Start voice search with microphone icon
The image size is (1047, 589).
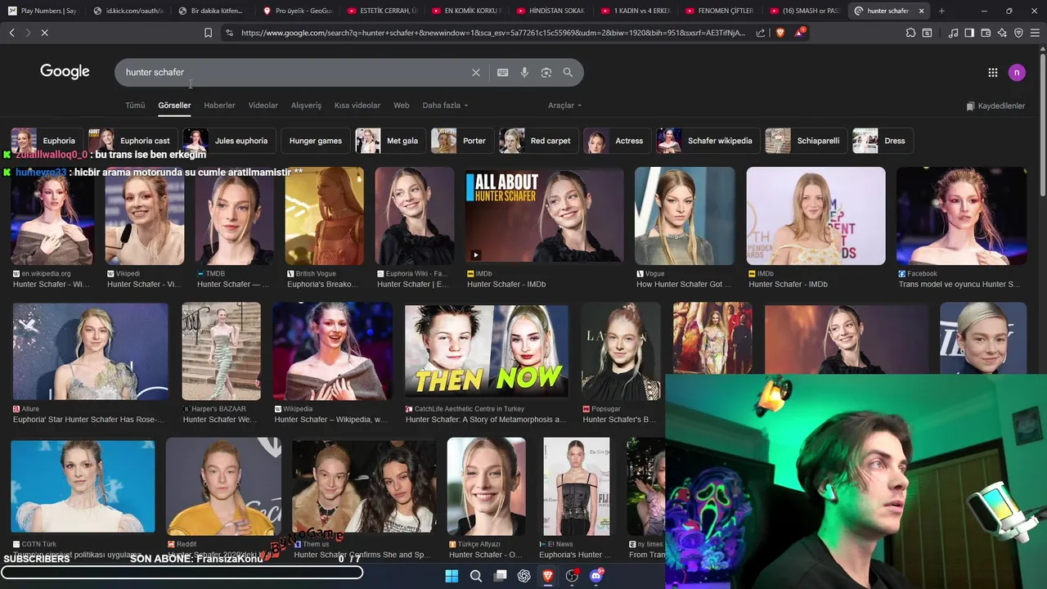tap(524, 73)
